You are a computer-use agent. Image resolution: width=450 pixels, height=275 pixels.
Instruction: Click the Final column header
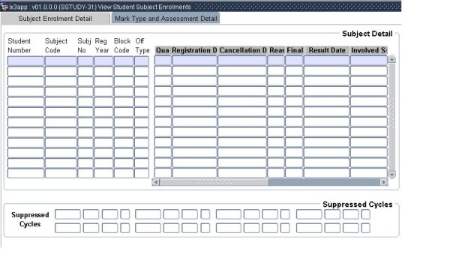pos(295,50)
